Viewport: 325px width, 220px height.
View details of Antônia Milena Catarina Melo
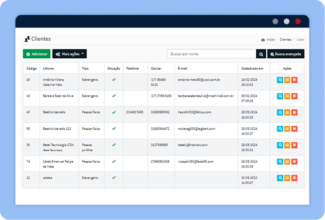(x=280, y=80)
